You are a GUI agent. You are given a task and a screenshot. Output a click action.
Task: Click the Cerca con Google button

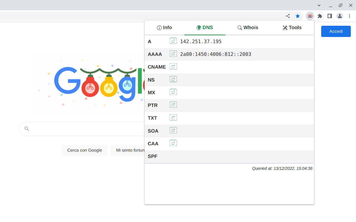[x=85, y=150]
